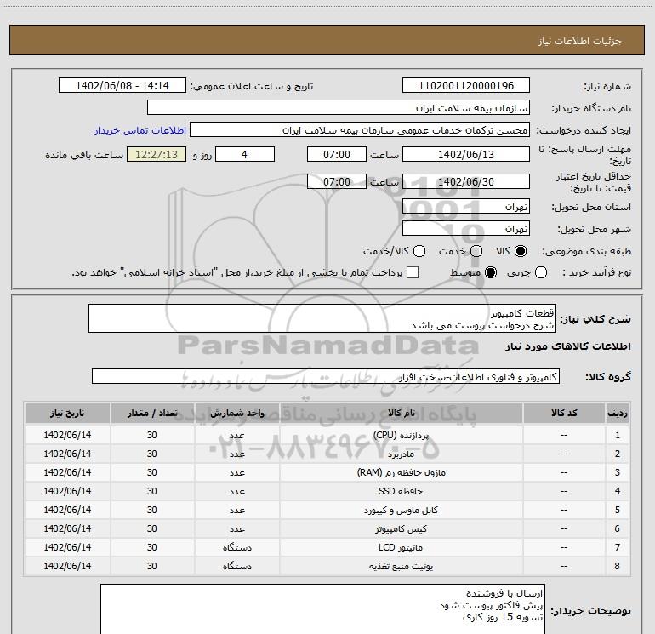655x634 pixels.
Task: Select the جزیی purchase type radio
Action: coord(541,272)
